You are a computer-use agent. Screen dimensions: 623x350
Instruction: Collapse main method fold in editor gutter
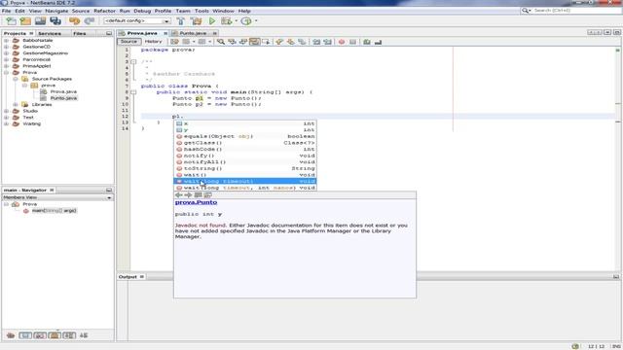tap(133, 92)
